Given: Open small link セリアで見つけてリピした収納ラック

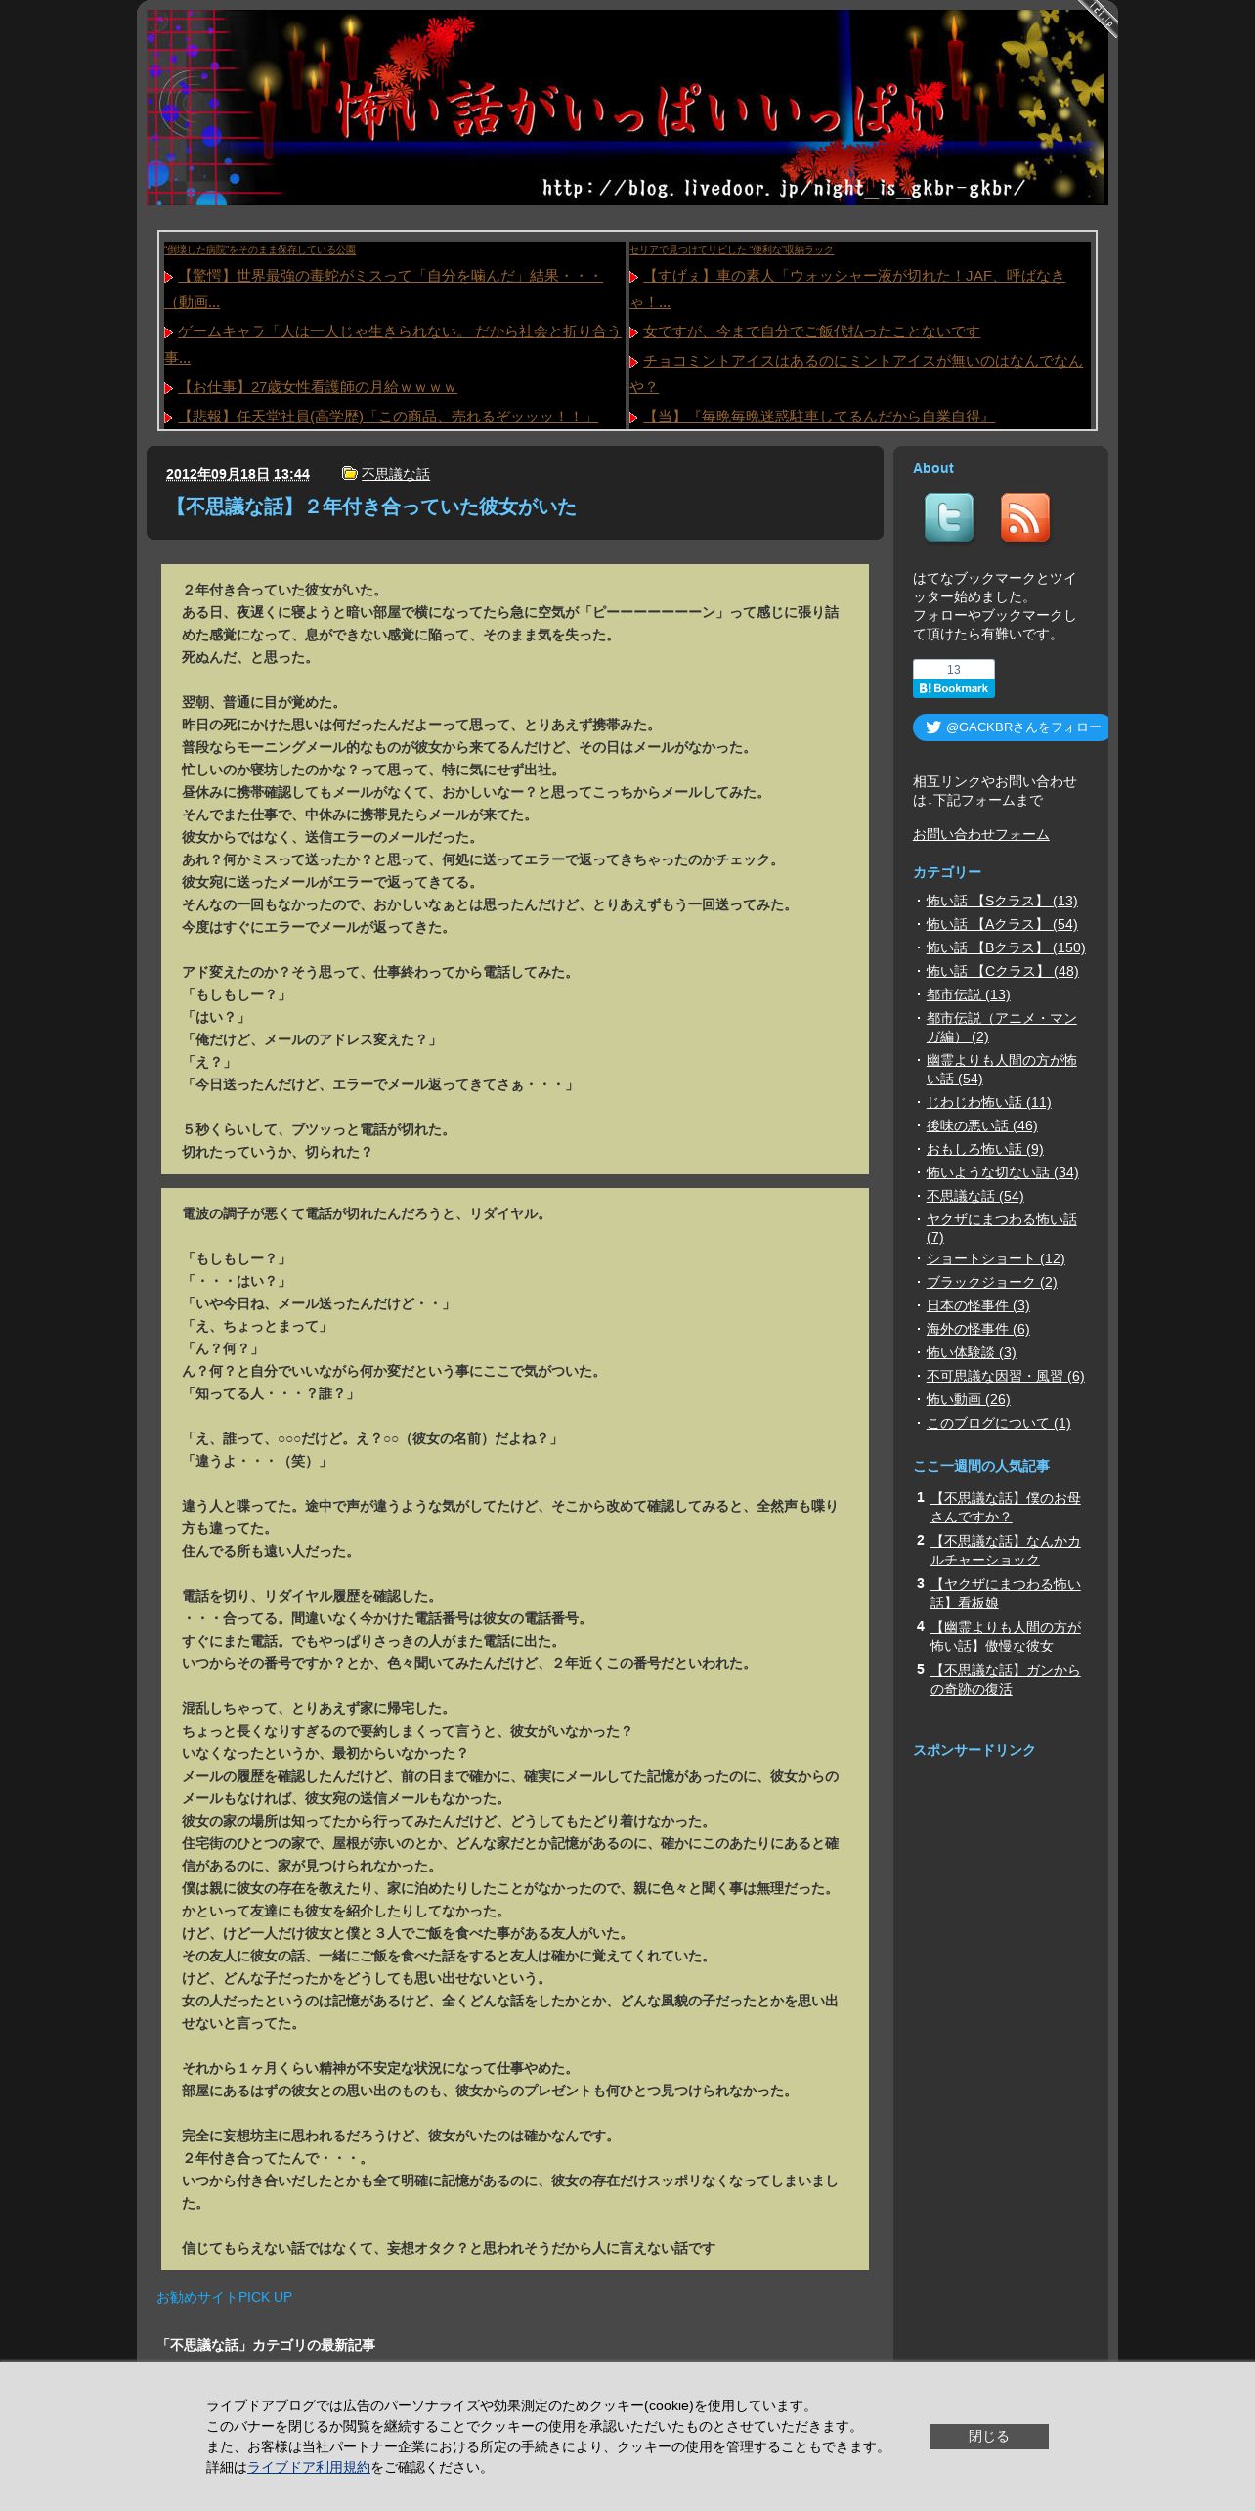Looking at the screenshot, I should (731, 250).
